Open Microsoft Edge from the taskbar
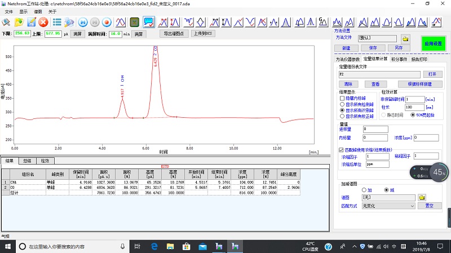 154,246
